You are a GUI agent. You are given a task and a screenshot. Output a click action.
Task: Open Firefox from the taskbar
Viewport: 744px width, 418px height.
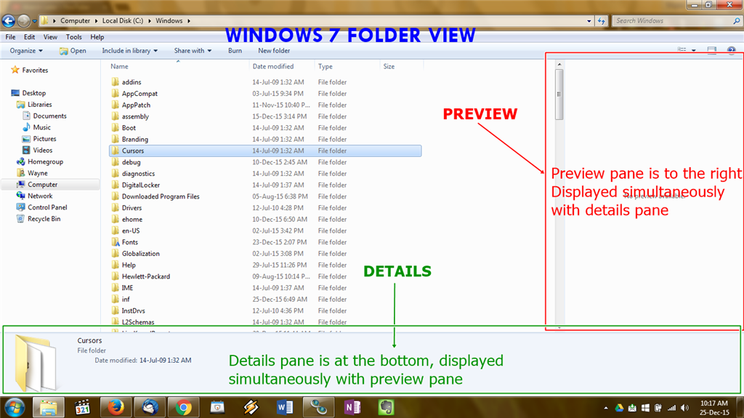pyautogui.click(x=116, y=408)
